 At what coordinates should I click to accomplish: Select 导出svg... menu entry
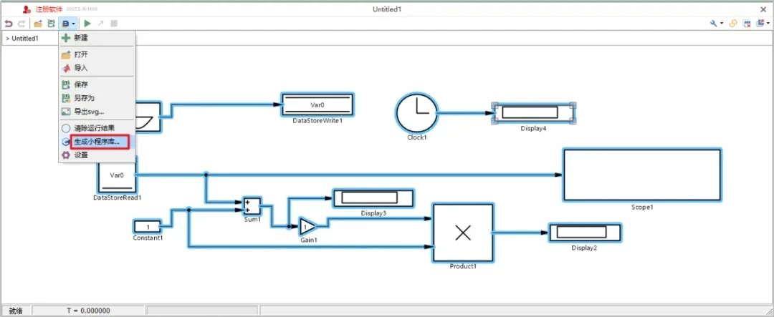89,112
